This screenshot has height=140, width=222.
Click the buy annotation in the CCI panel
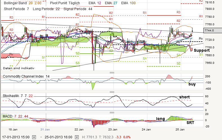pyautogui.click(x=192, y=84)
